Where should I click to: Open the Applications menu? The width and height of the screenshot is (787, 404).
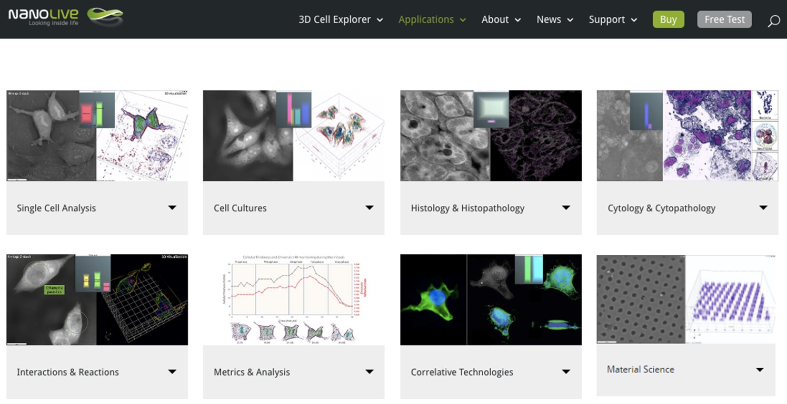tap(432, 19)
